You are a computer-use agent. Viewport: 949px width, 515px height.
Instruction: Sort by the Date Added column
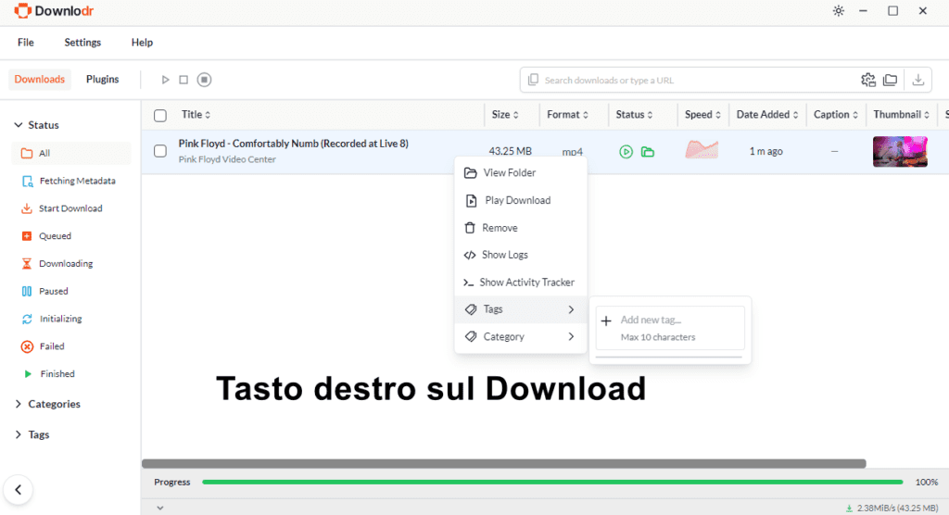[767, 114]
